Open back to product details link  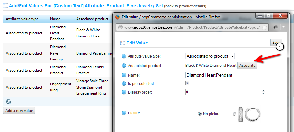(185, 6)
